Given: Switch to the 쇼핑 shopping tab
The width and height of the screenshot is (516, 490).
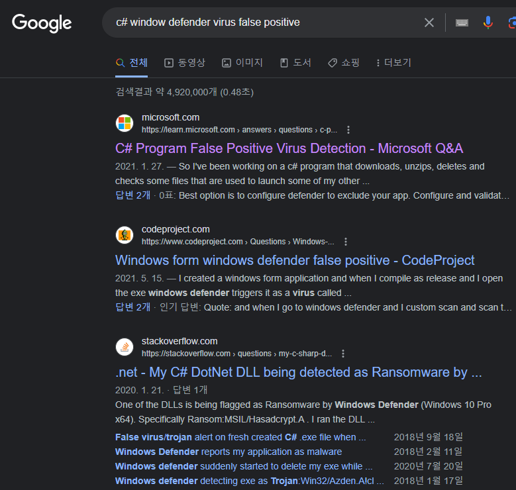Looking at the screenshot, I should [344, 62].
